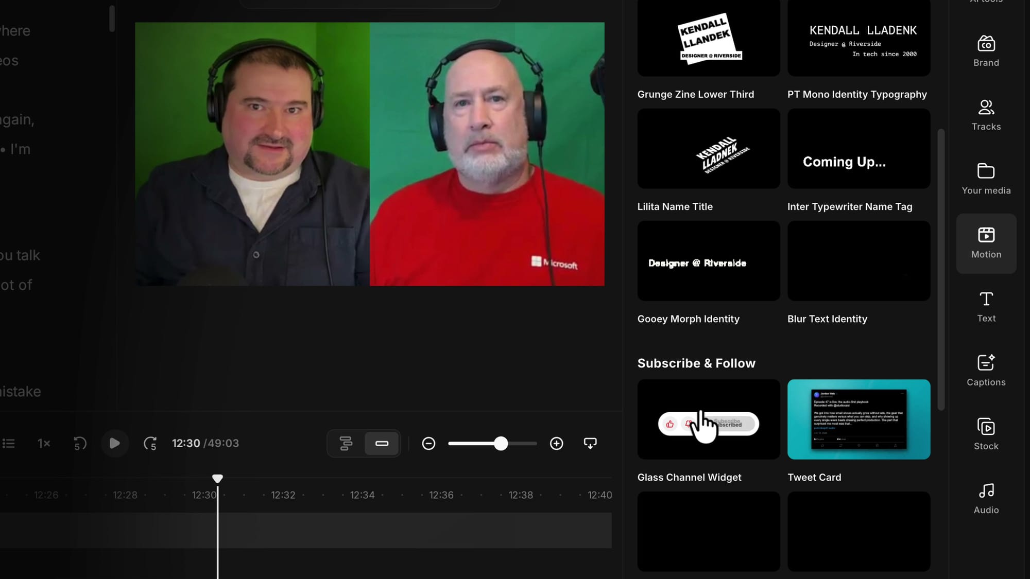Select Gooey Morph Identity template

709,261
